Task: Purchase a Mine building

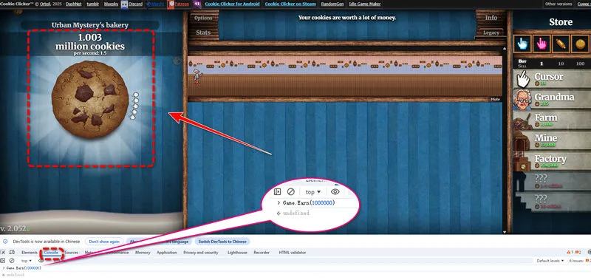Action: coord(552,140)
